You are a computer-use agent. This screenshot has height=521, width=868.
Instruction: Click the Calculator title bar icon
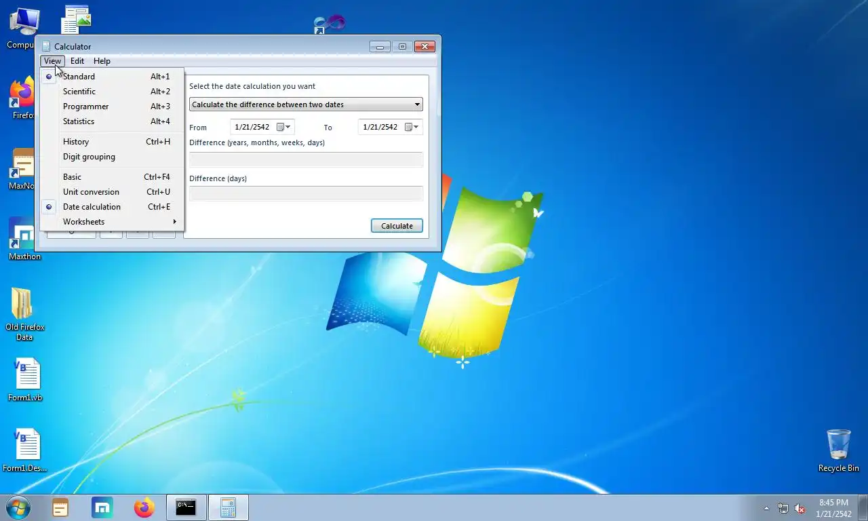[x=46, y=47]
